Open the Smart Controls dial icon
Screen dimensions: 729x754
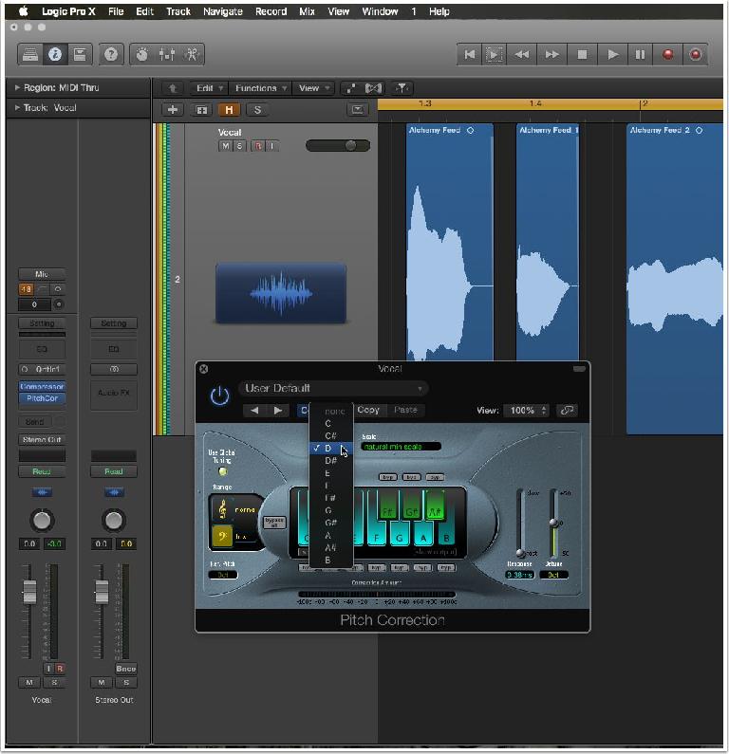point(142,54)
